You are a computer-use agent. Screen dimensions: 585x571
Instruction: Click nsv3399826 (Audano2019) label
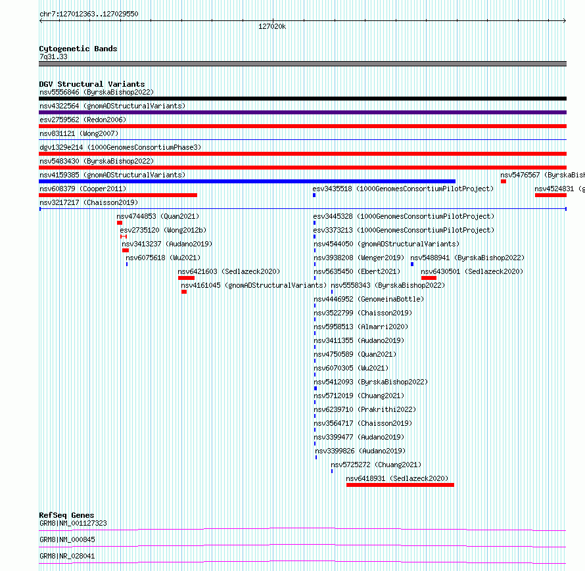point(360,451)
